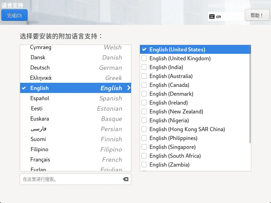
Task: Check the English (Australia) option
Action: pos(144,76)
